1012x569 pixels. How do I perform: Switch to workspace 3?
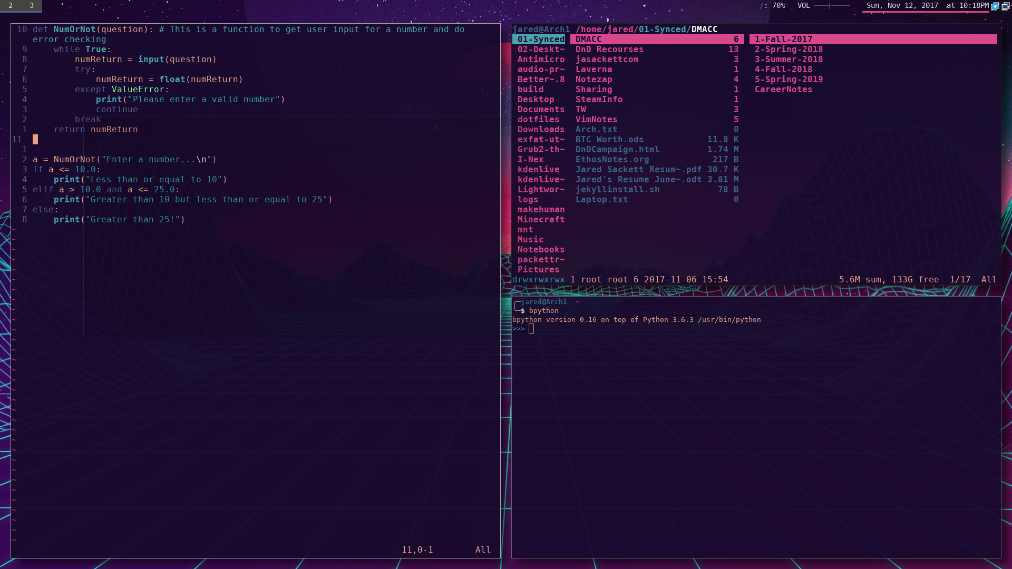click(32, 5)
